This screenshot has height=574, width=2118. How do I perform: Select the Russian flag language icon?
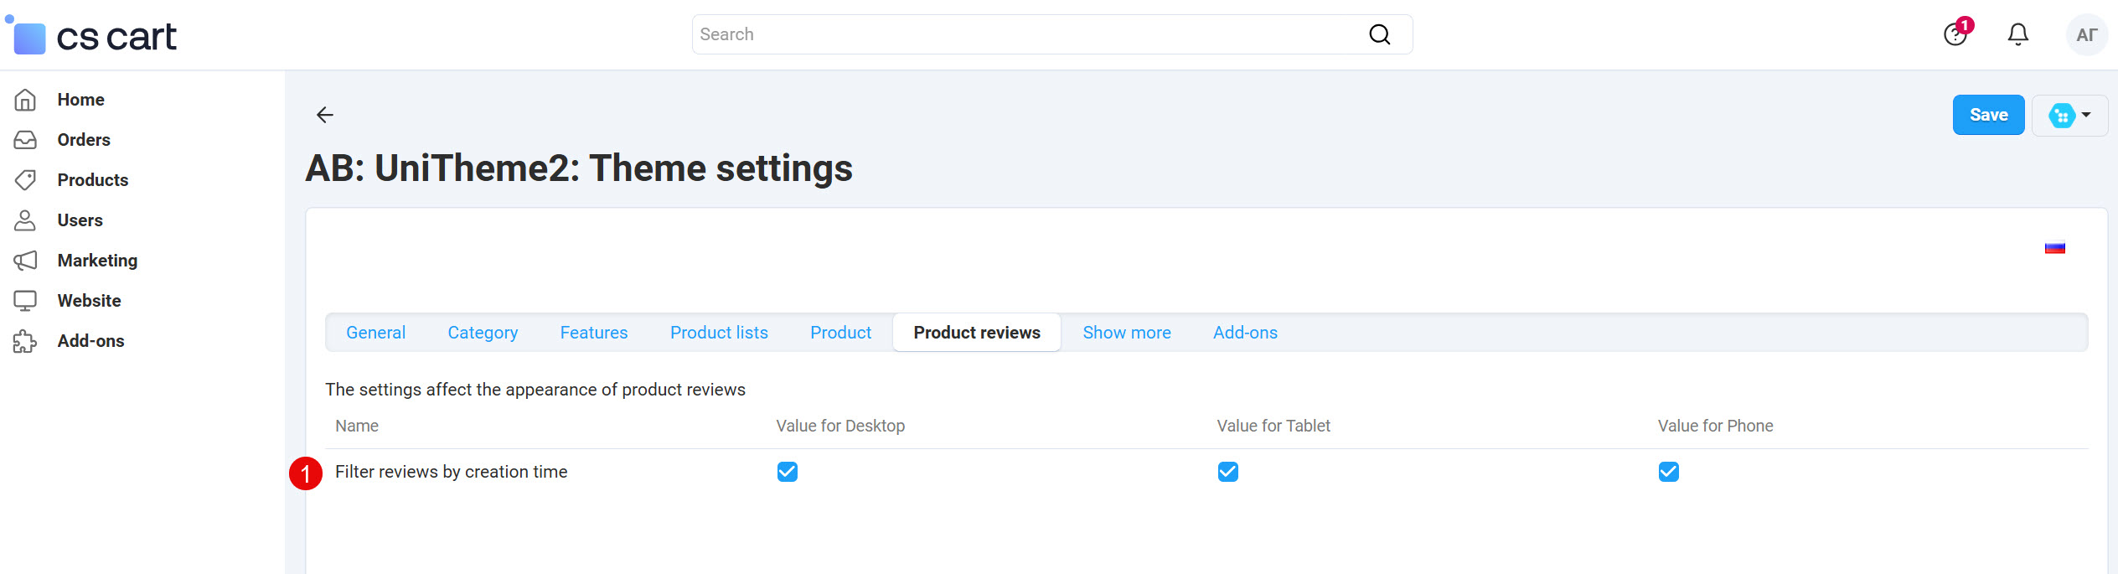tap(2055, 248)
